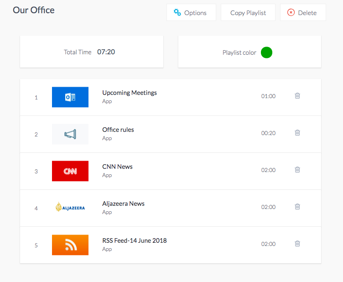Open the Upcoming Meetings item title
Screen dimensions: 343x282
130,93
